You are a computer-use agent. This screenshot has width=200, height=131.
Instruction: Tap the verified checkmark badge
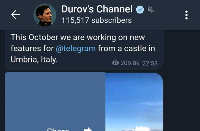point(140,10)
